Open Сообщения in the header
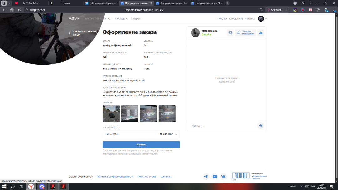338x190 pixels. click(236, 19)
